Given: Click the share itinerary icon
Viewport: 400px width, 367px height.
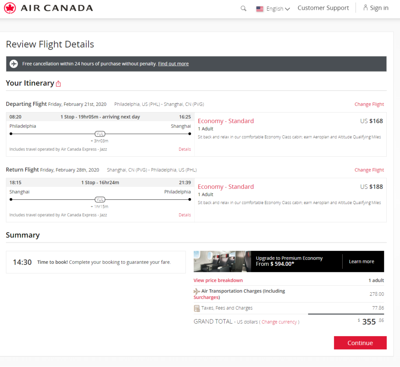Looking at the screenshot, I should click(59, 84).
